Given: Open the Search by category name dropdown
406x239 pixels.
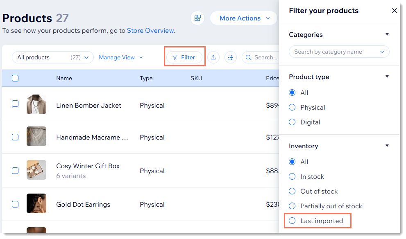Looking at the screenshot, I should [339, 52].
